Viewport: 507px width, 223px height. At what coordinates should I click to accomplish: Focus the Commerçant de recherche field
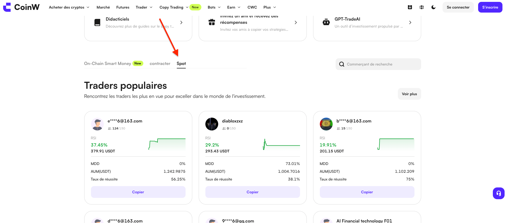pos(378,64)
